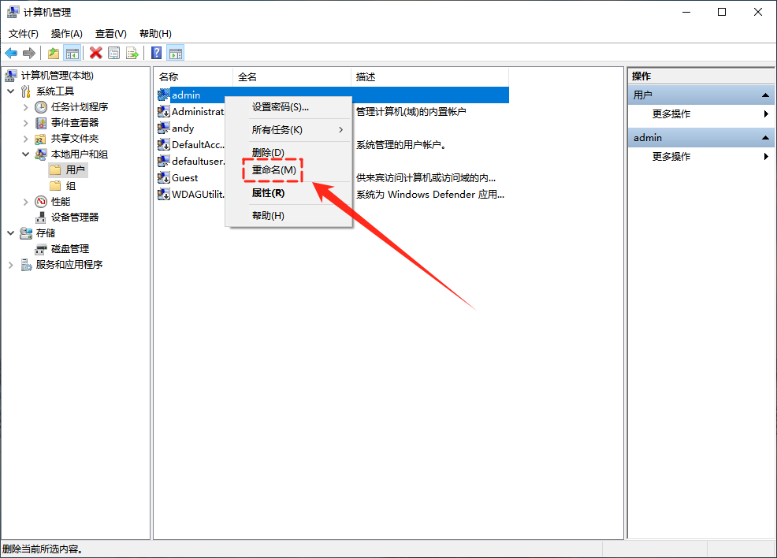Select 设备管理器 in the left tree
777x558 pixels.
pos(75,218)
